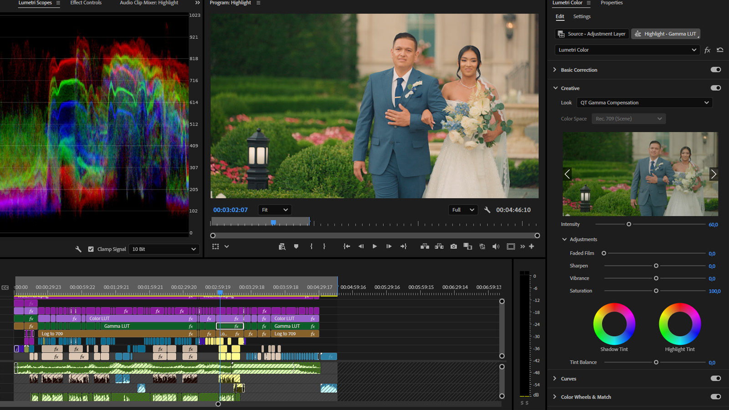Image resolution: width=729 pixels, height=410 pixels.
Task: Open the Fit zoom level dropdown
Action: [x=275, y=210]
